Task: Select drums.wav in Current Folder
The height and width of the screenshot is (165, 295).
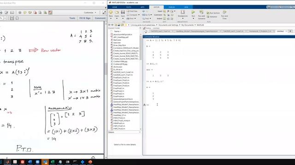Action: coord(118,67)
